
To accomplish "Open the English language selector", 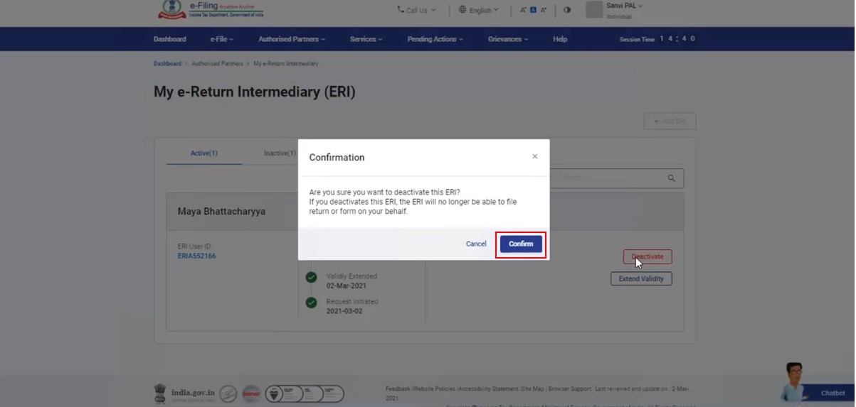I will tap(479, 10).
